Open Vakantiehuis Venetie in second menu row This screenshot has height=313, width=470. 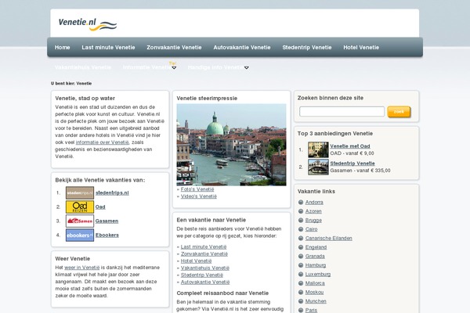pyautogui.click(x=83, y=67)
